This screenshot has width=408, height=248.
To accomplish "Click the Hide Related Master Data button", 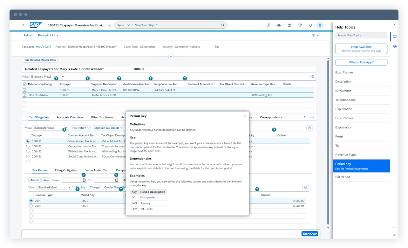I will click(39, 60).
